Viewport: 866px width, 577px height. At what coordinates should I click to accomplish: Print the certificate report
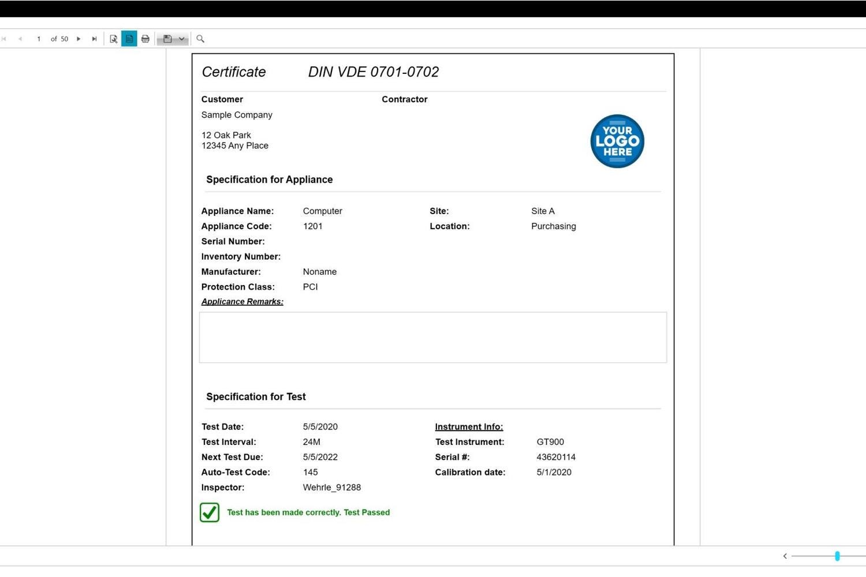coord(145,39)
